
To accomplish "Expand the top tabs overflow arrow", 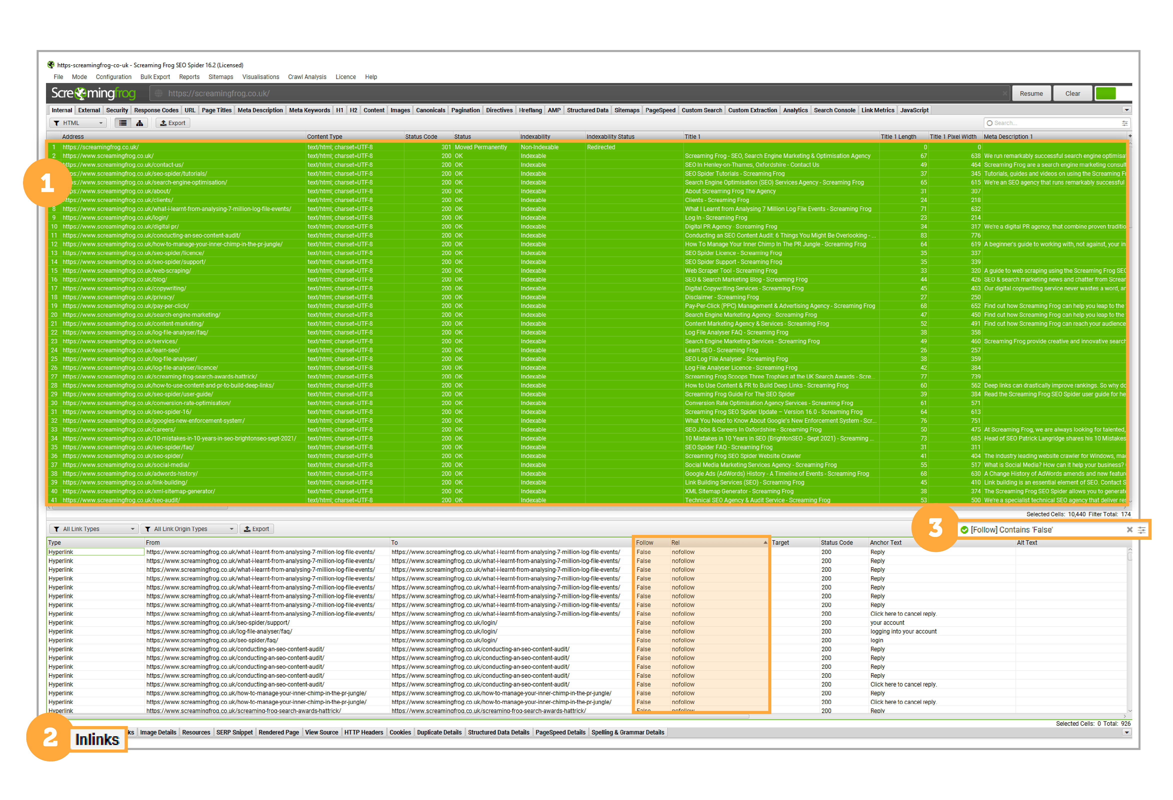I will tap(1127, 110).
